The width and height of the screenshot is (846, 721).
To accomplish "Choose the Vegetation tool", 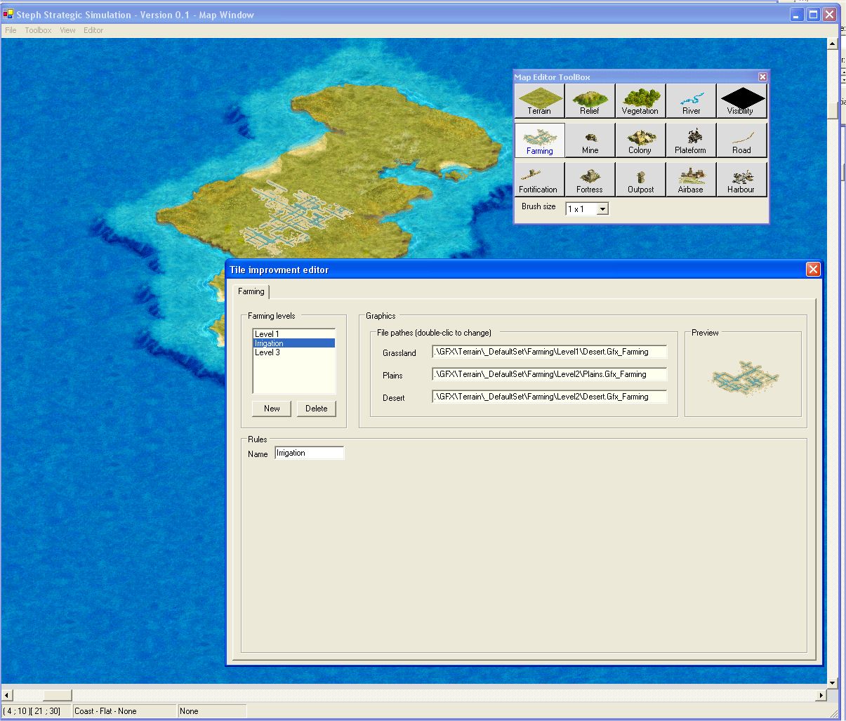I will point(640,100).
